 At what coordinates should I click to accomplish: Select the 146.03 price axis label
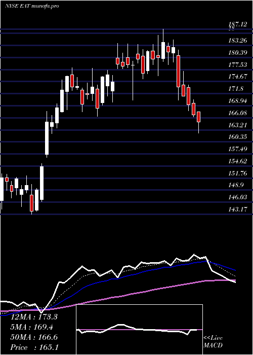pyautogui.click(x=238, y=197)
